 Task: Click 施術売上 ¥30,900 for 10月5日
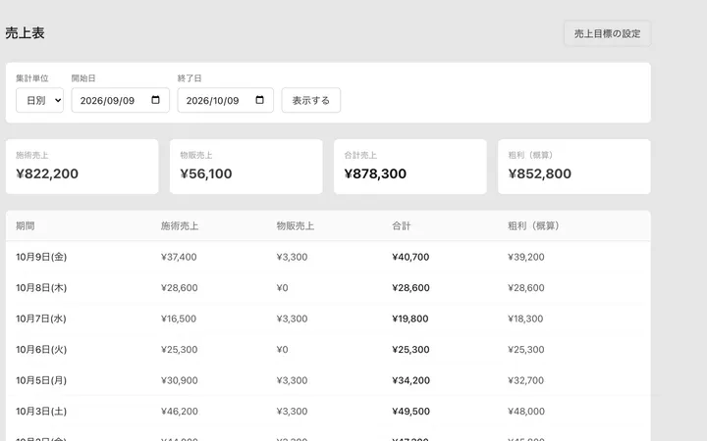tap(179, 380)
